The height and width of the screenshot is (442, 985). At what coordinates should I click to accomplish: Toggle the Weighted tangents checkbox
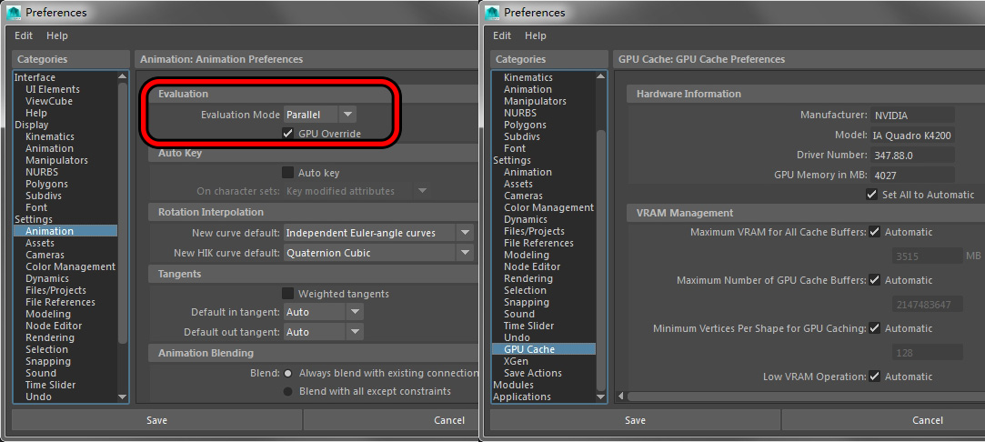click(288, 294)
